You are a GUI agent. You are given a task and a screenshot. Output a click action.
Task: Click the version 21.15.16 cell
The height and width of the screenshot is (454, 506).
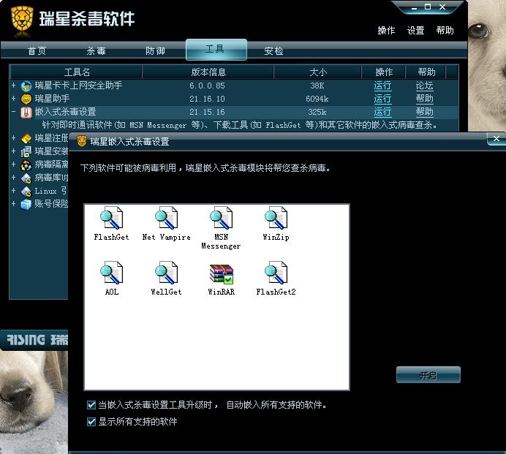click(x=207, y=113)
